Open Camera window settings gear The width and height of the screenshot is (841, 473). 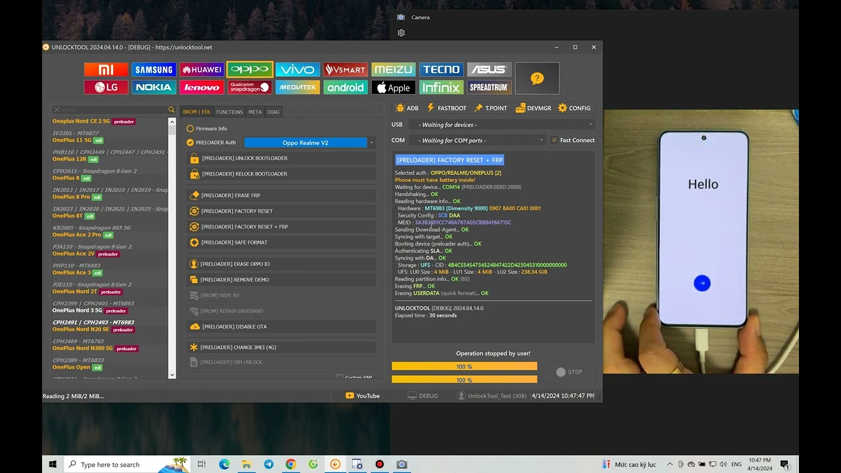[x=401, y=33]
